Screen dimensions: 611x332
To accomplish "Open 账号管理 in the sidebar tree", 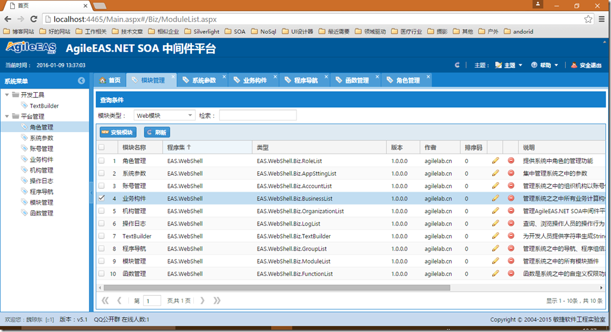I will tap(41, 148).
